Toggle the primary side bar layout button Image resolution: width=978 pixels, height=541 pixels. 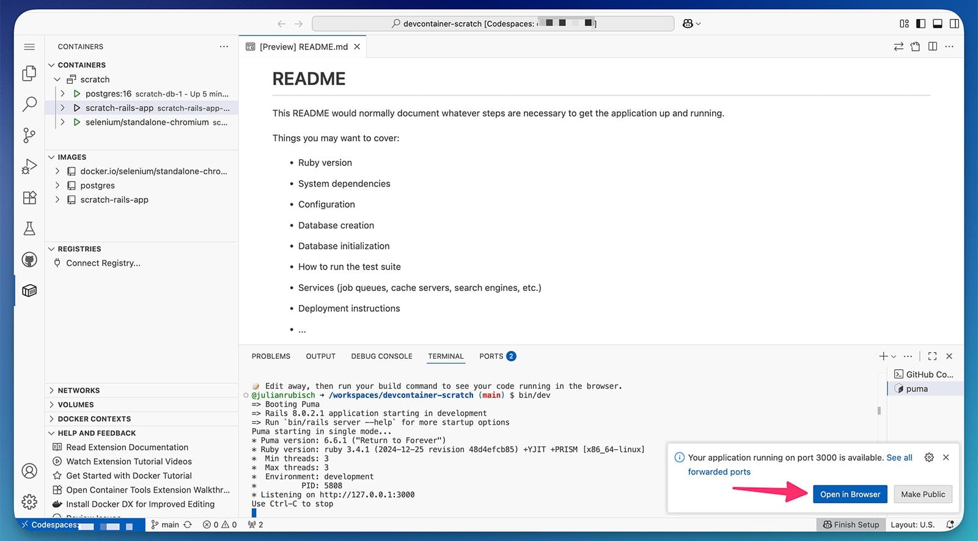pyautogui.click(x=921, y=24)
